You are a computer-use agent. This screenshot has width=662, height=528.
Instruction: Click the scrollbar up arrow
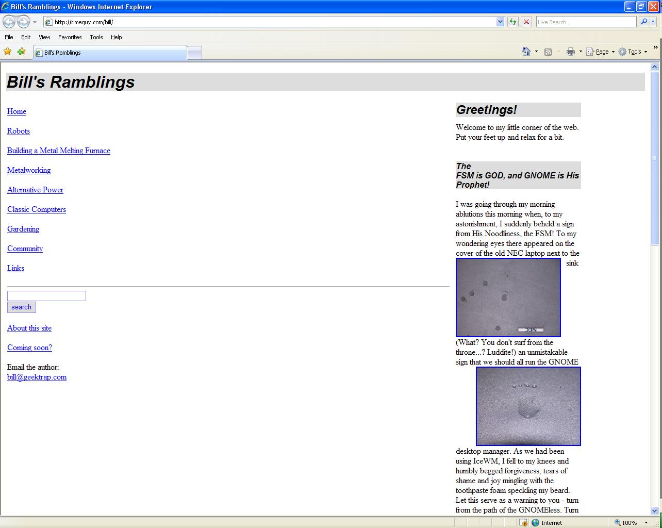655,67
